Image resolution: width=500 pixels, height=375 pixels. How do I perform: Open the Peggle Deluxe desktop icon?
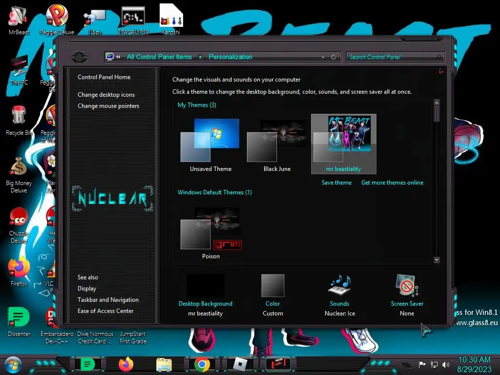(57, 20)
